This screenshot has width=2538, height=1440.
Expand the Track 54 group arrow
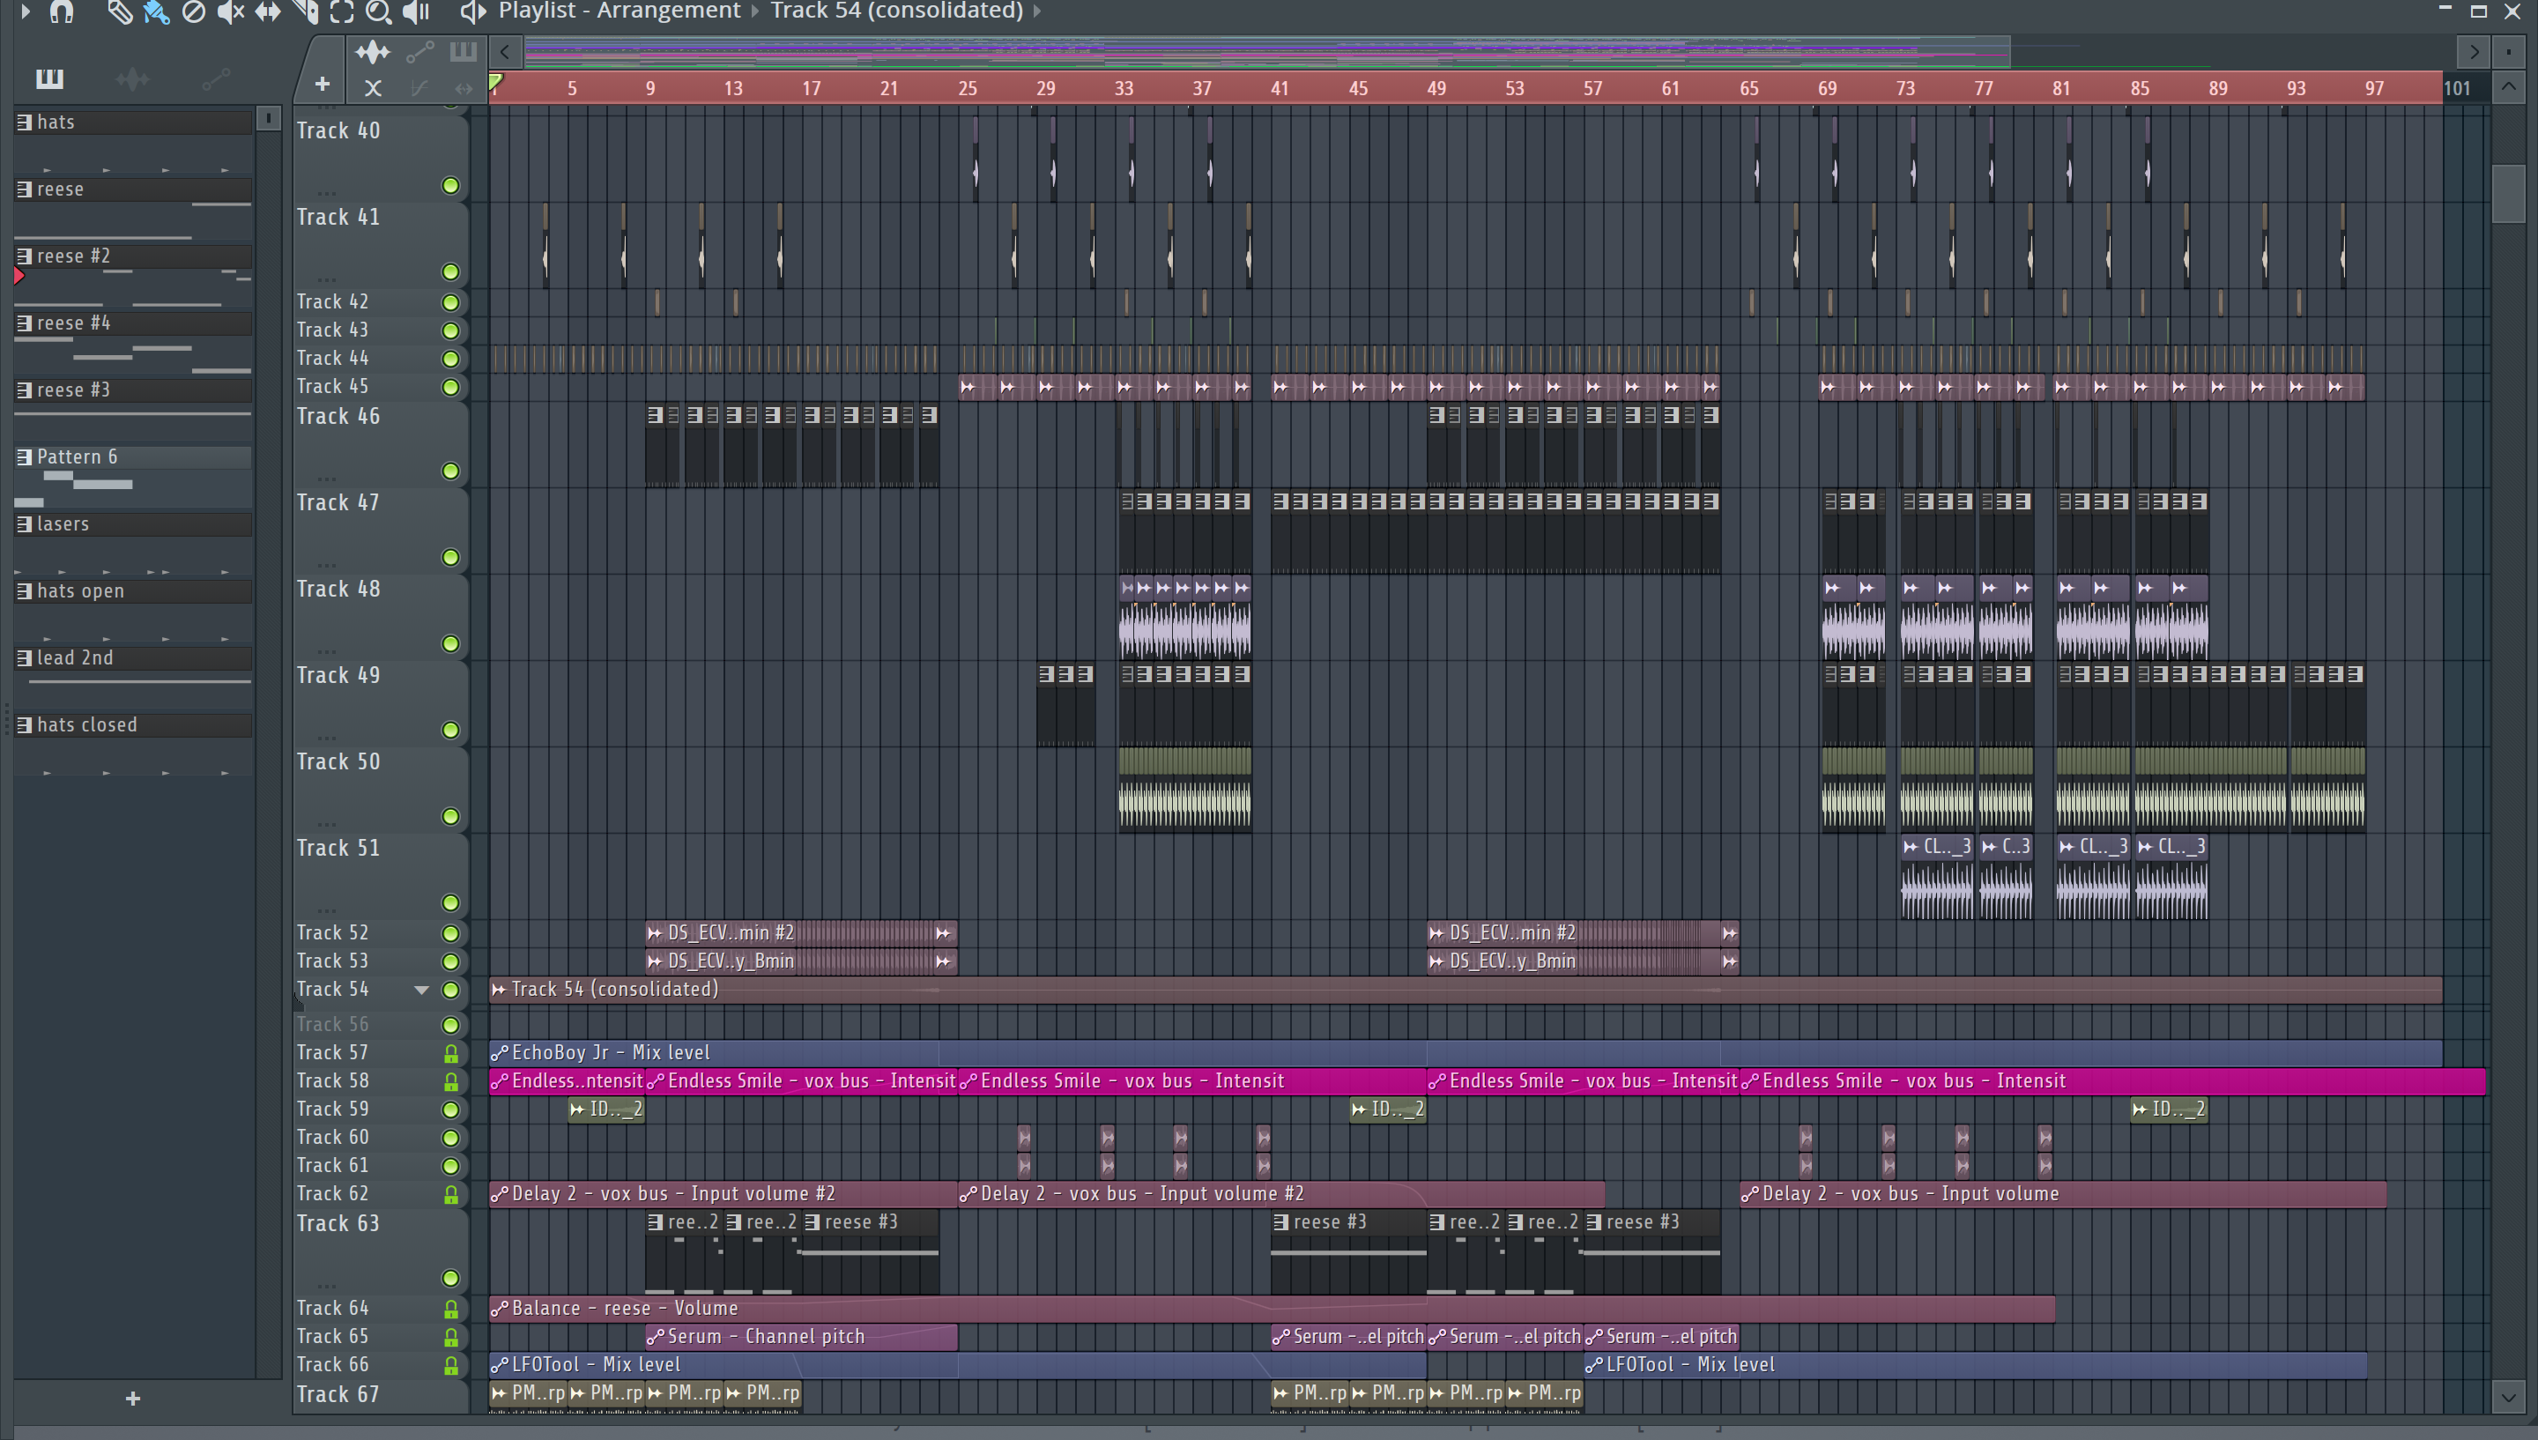[421, 990]
